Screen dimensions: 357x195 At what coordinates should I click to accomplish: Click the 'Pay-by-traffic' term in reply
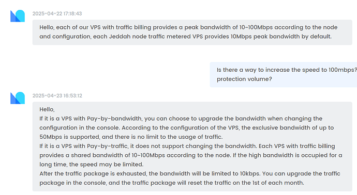(x=107, y=146)
